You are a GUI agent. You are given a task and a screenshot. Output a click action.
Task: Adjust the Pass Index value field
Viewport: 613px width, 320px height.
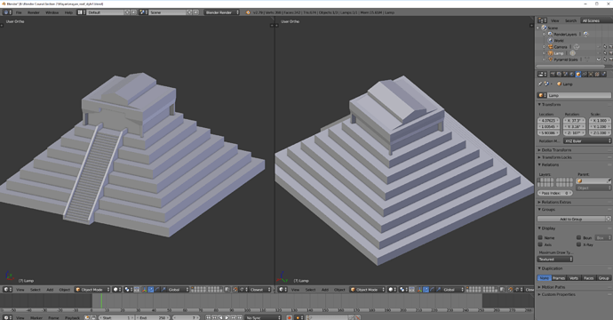(554, 193)
